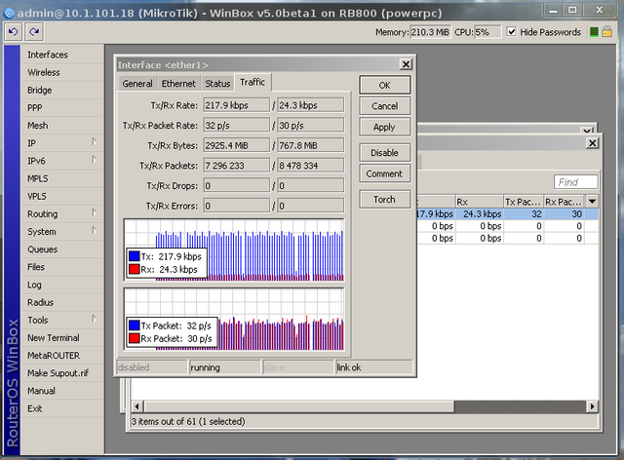Screen dimensions: 624x460
Task: Click the Rx Rate field 24.3 kbps
Action: coord(310,105)
